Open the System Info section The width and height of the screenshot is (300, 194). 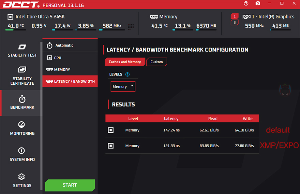pos(22,154)
